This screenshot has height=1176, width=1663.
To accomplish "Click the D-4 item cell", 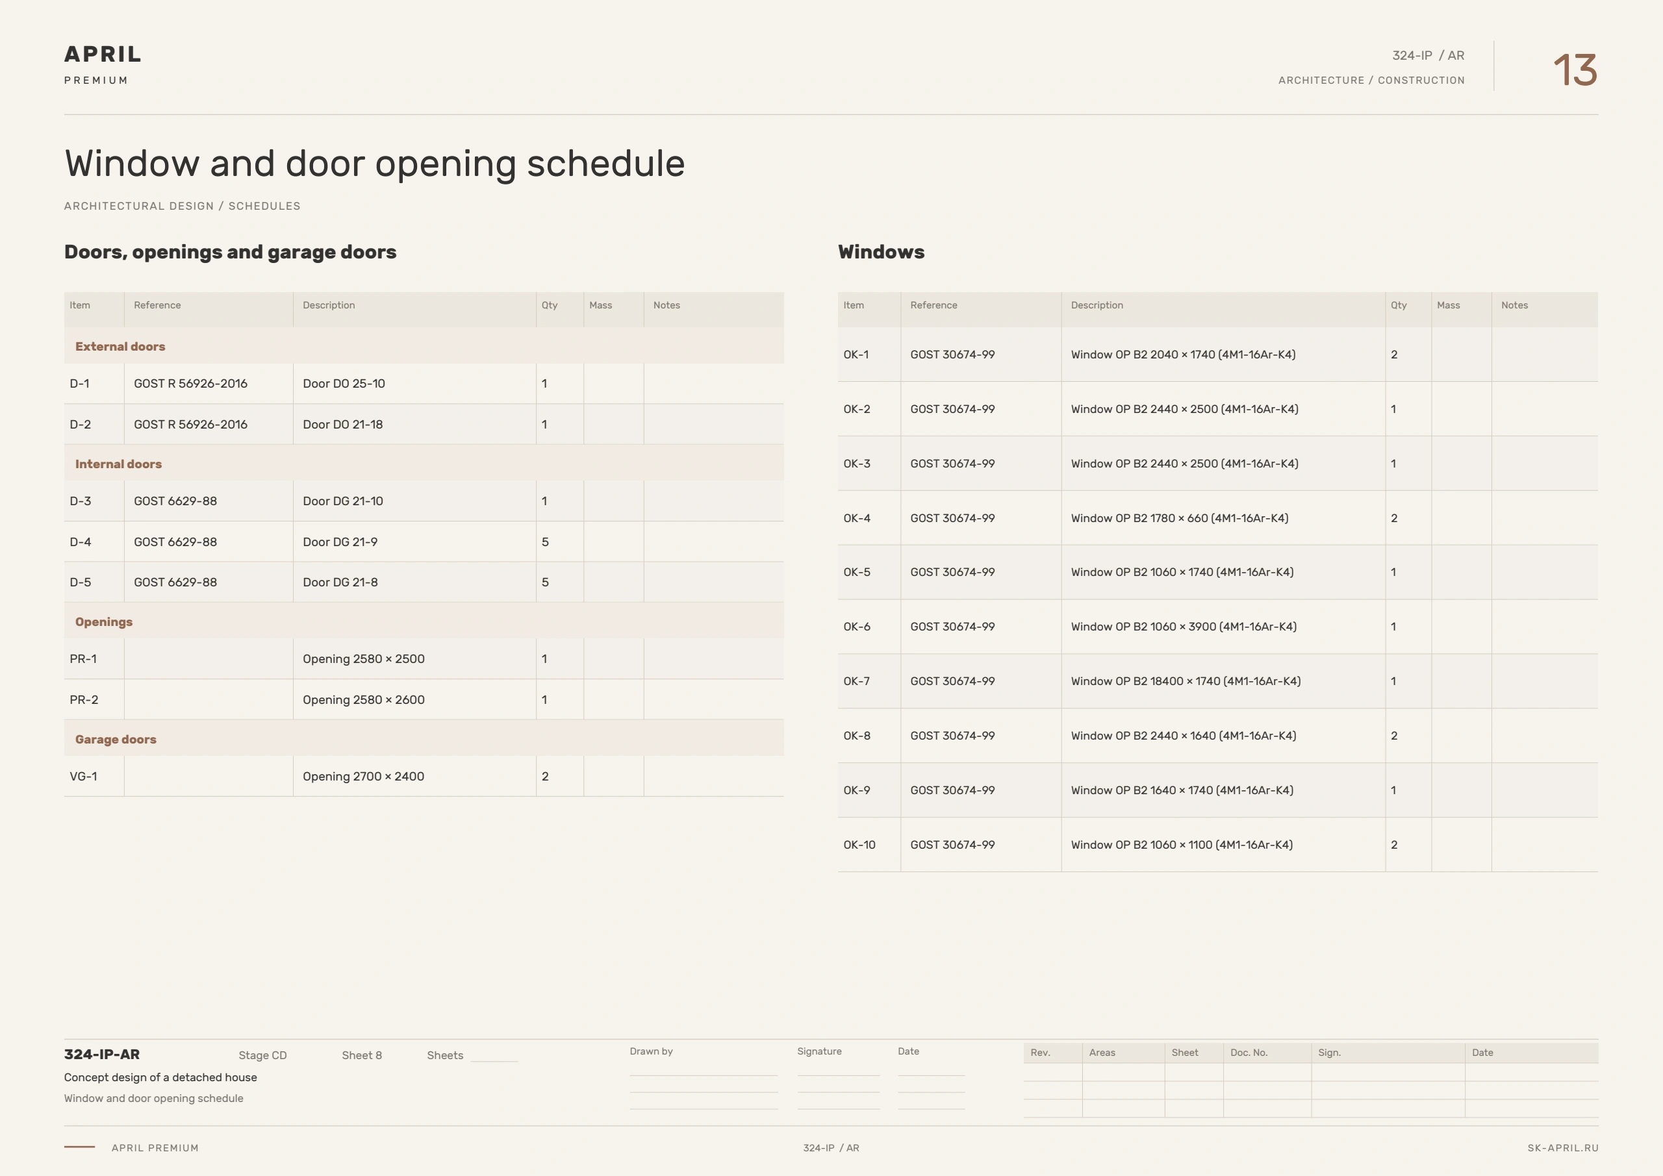I will tap(94, 542).
